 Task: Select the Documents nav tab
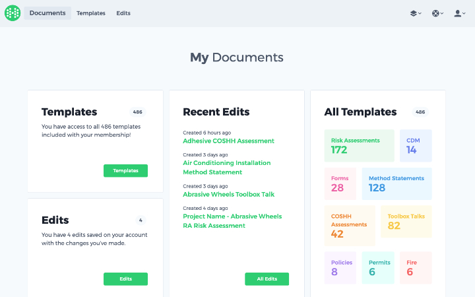coord(47,13)
